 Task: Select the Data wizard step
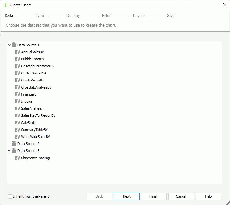[x=9, y=15]
